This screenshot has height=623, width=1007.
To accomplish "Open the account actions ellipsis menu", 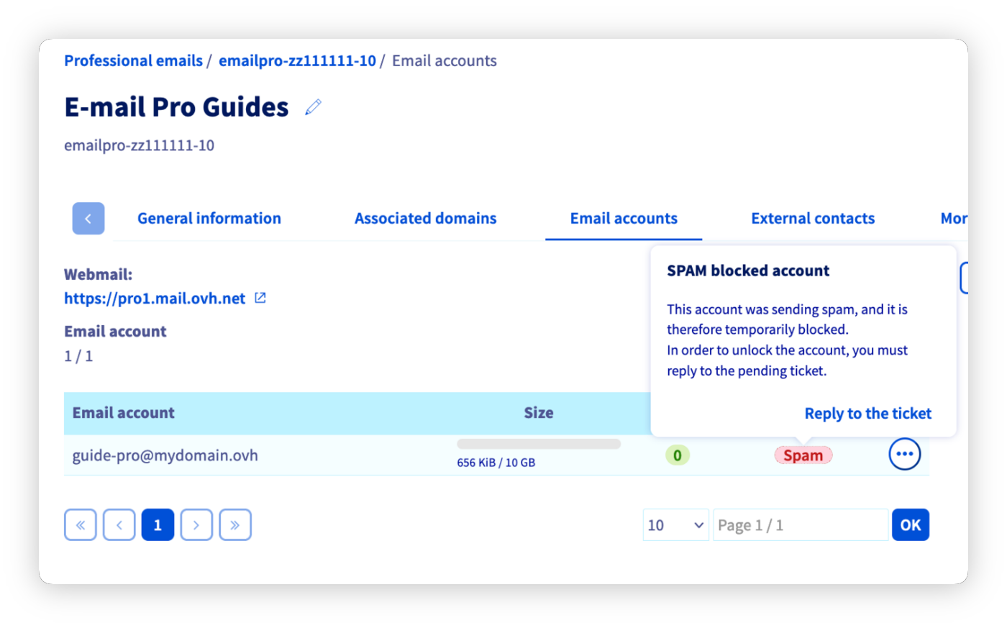I will [x=904, y=454].
